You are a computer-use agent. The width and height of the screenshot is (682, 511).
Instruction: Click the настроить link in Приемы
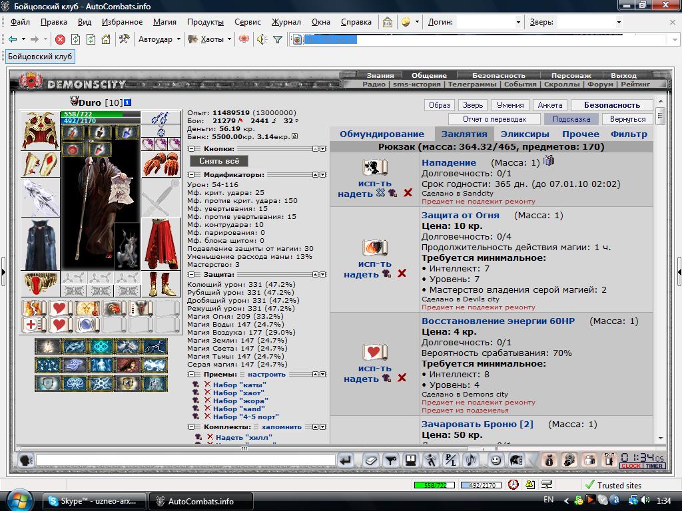(266, 374)
